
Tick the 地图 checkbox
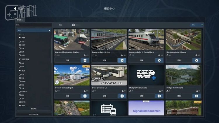point(20,63)
